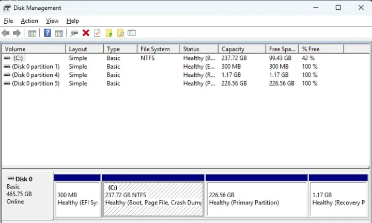
Task: Select the (C:) volume row
Action: pos(186,58)
